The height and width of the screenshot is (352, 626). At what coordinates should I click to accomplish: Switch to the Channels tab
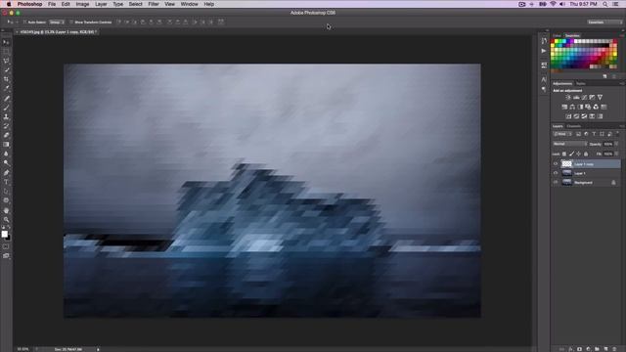pos(574,126)
